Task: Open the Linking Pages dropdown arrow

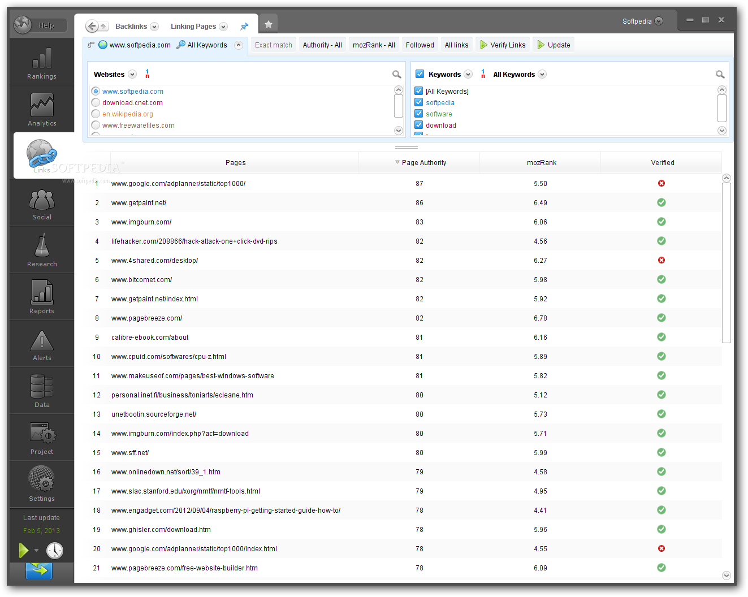Action: 223,27
